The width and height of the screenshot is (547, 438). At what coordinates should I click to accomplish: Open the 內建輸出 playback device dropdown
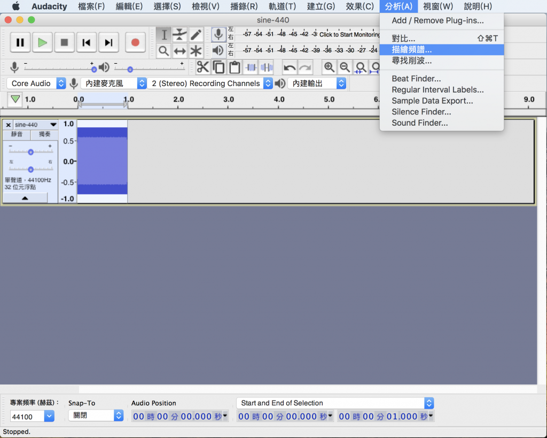coord(317,83)
